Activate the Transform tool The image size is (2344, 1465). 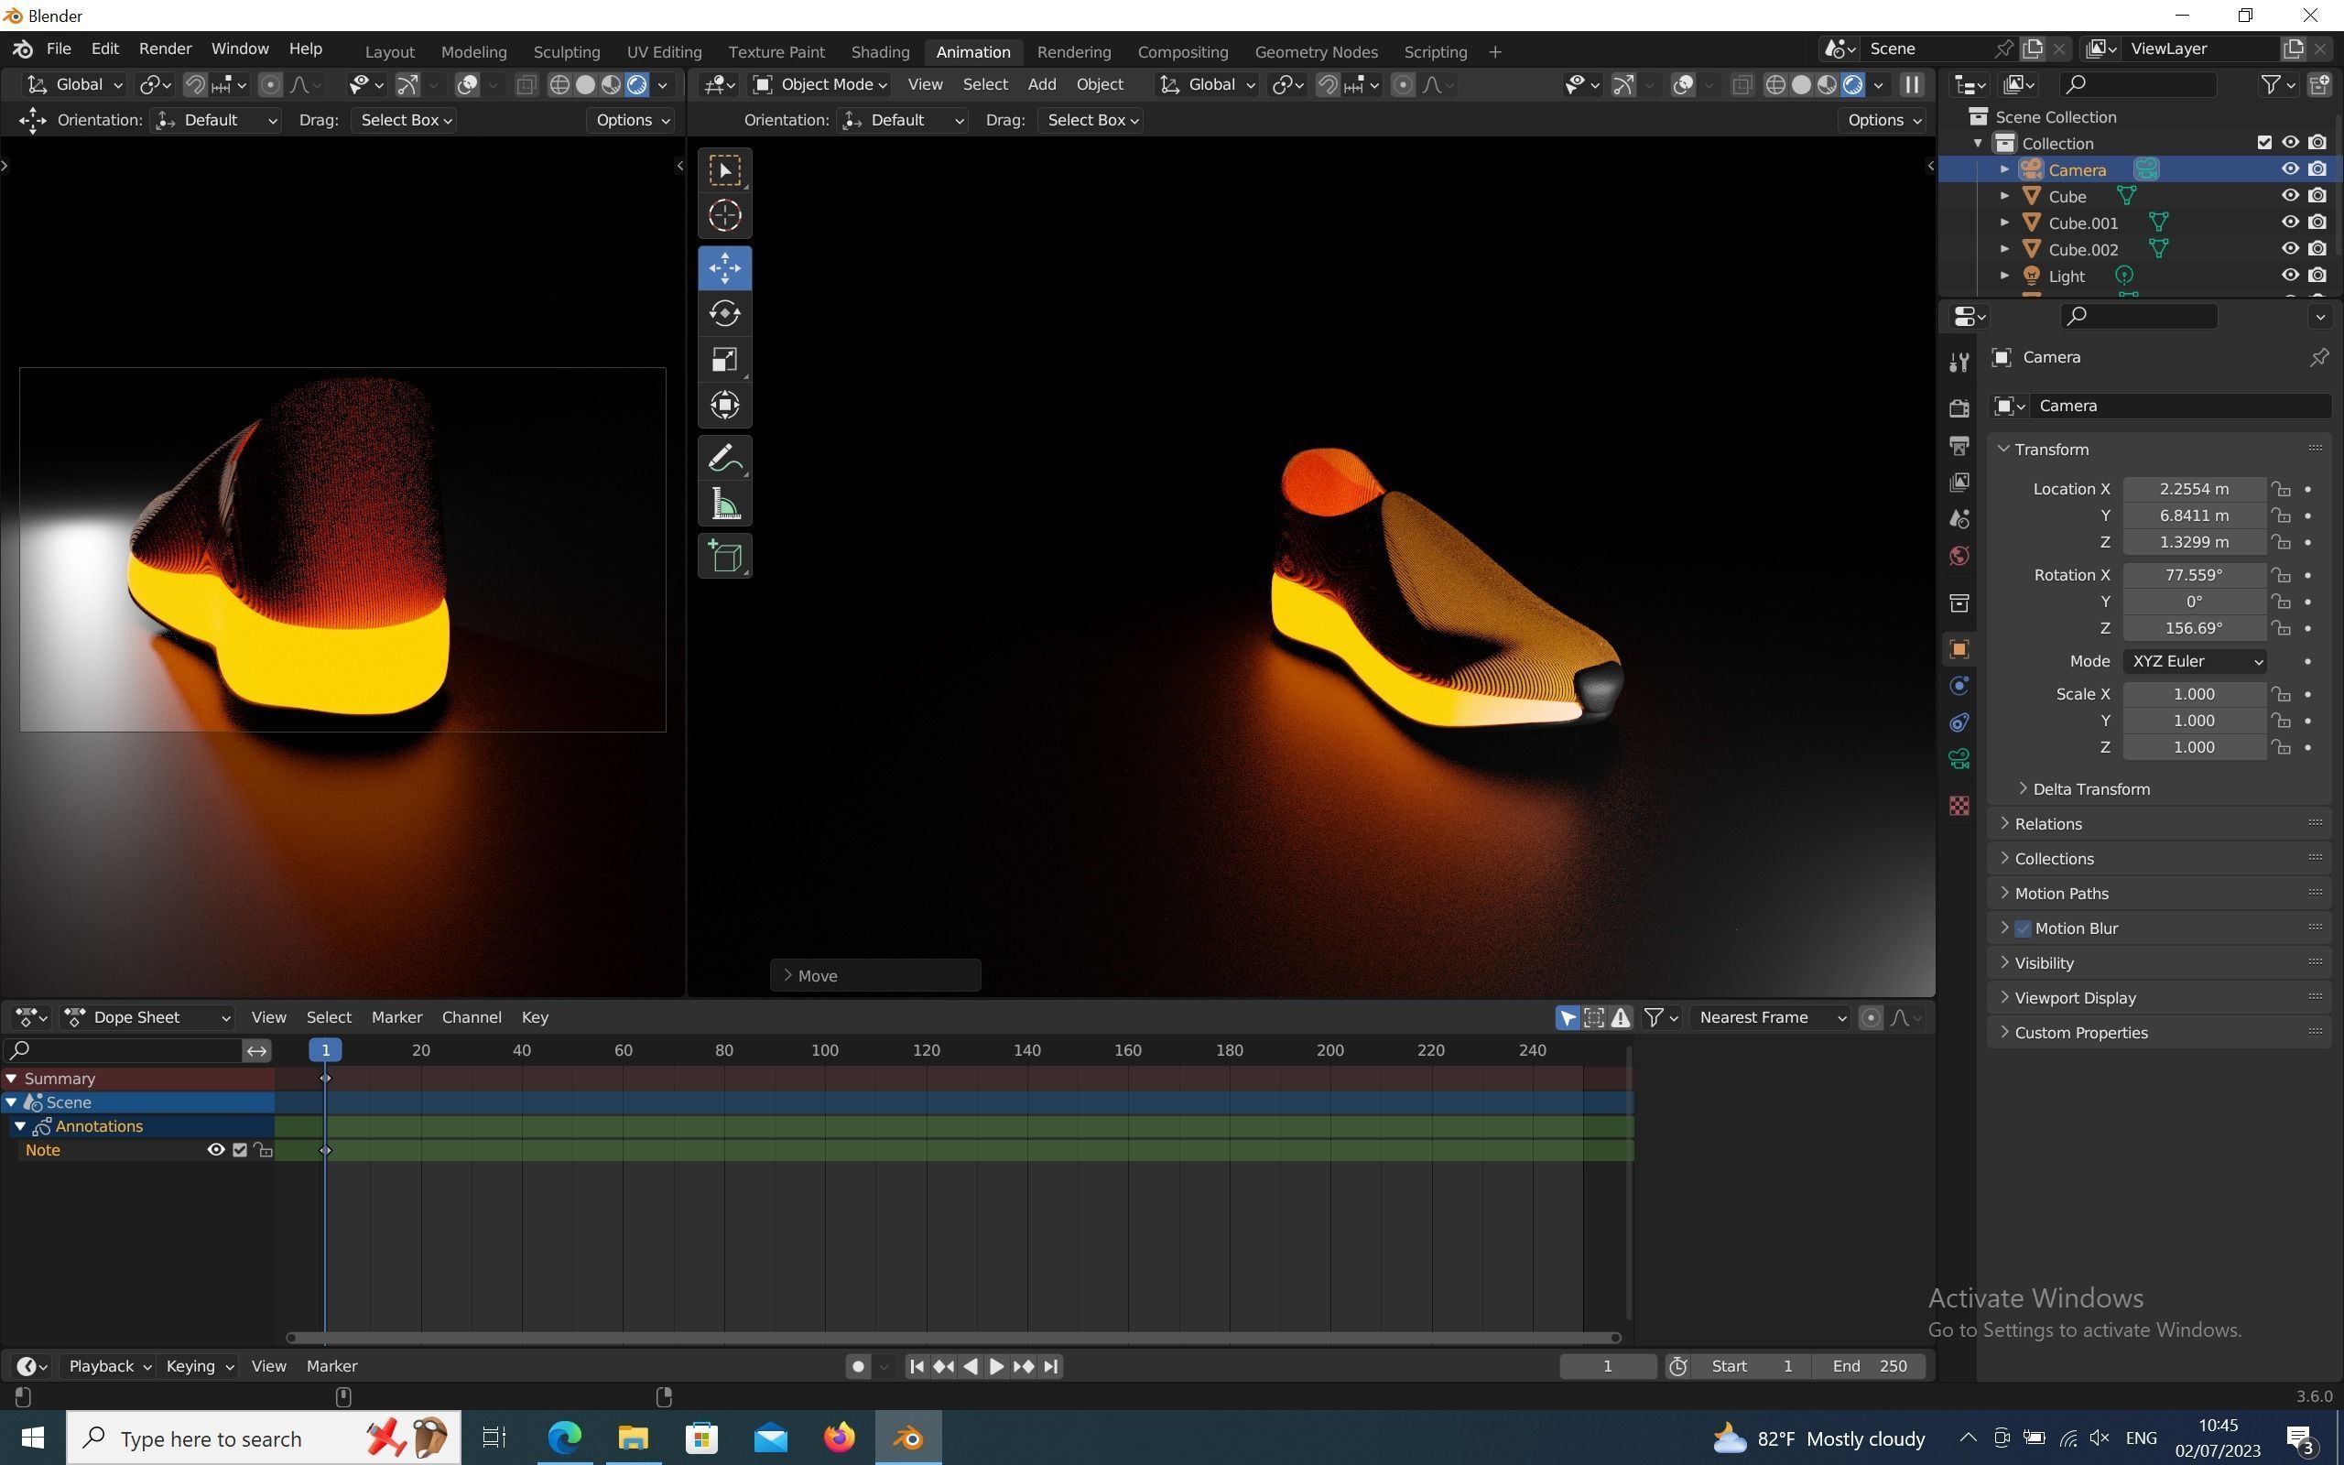pyautogui.click(x=724, y=405)
